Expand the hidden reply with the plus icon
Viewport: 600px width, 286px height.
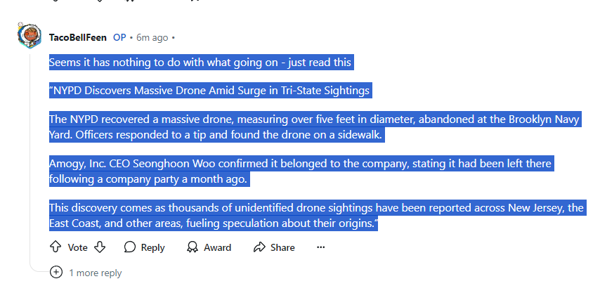coord(56,273)
